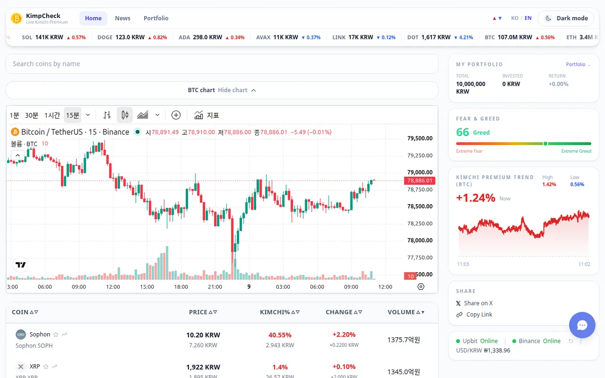
Task: Select the 1분 timeframe
Action: coord(14,115)
